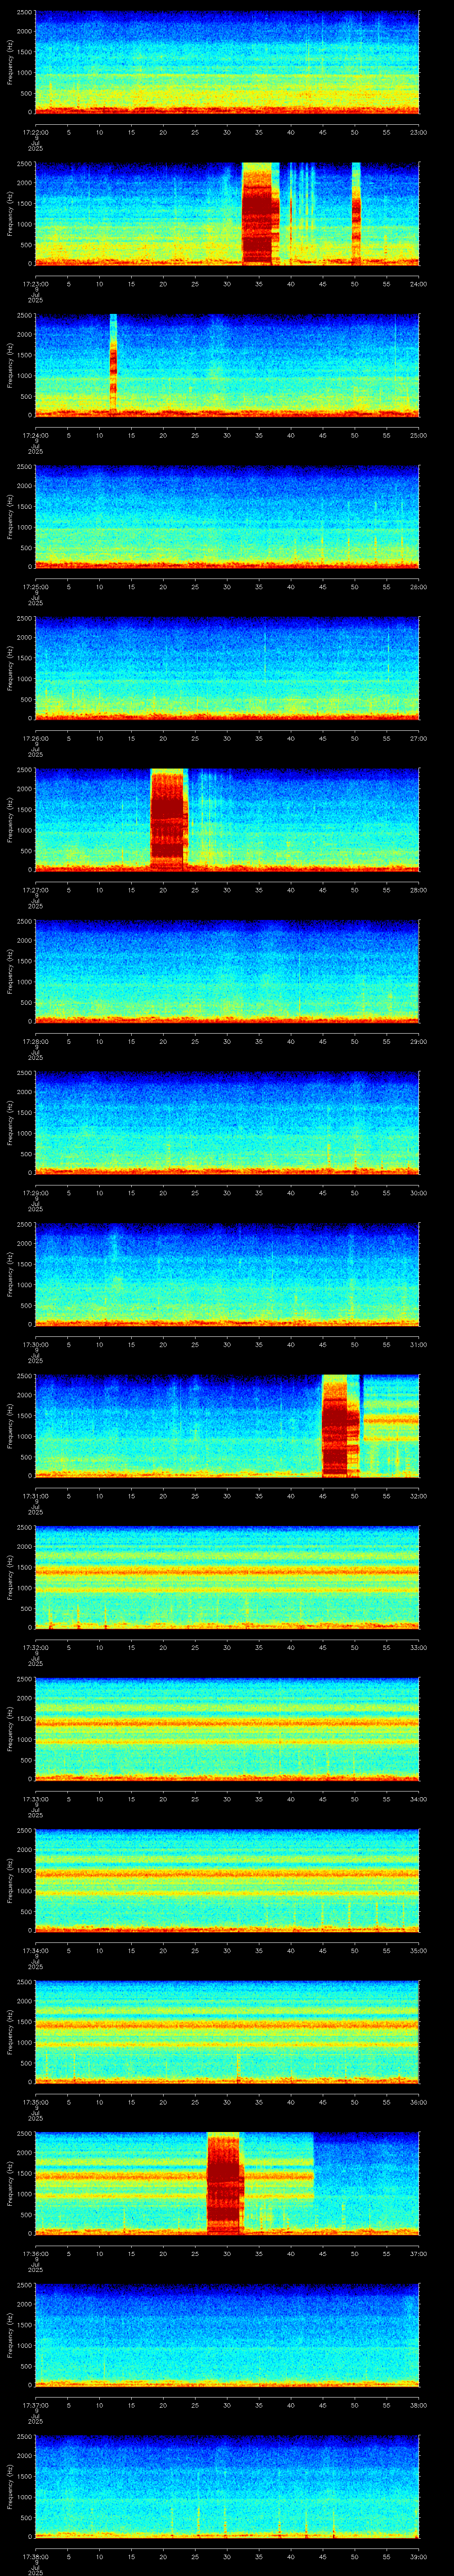Click the 30 second tick under 17:22 panel
The width and height of the screenshot is (454, 2576).
point(227,131)
